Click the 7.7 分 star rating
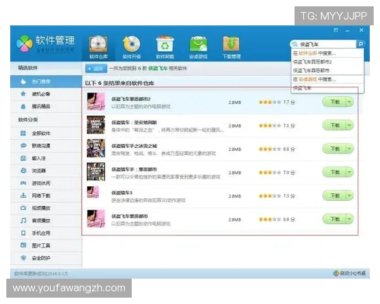The width and height of the screenshot is (380, 304). click(x=277, y=103)
